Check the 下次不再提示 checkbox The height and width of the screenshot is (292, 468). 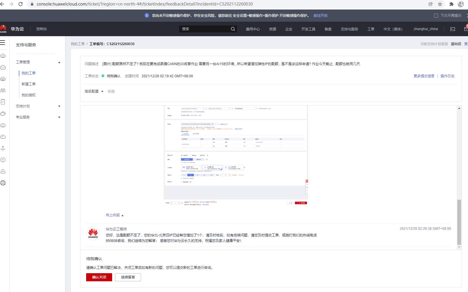pos(436,16)
